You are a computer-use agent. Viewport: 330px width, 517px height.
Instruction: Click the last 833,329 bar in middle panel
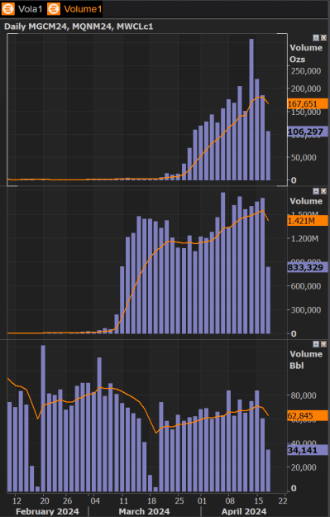[x=268, y=300]
